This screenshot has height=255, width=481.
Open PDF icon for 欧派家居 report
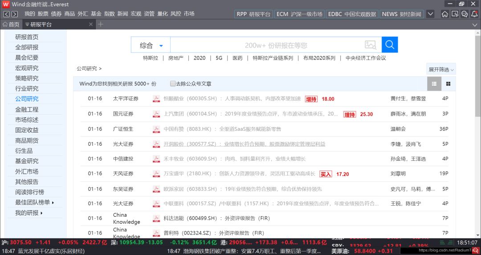pos(156,189)
